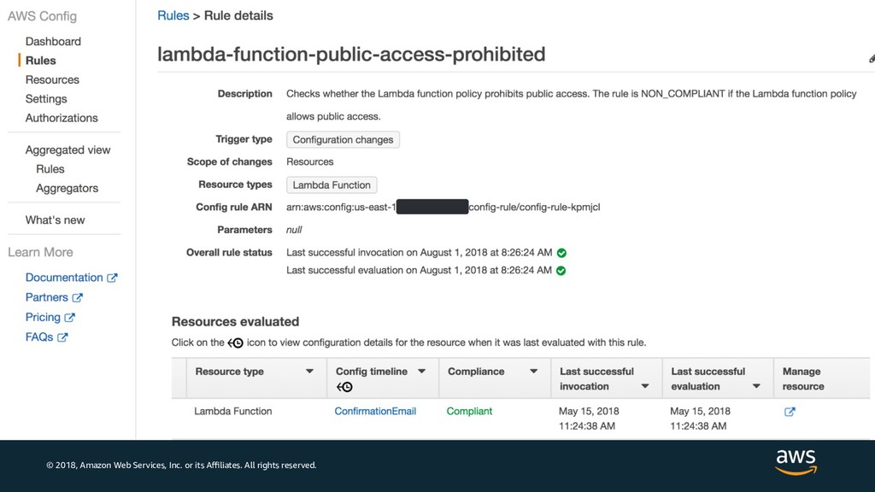Screen dimensions: 875x492
Task: Click the Lambda Function resource type tag
Action: point(332,185)
